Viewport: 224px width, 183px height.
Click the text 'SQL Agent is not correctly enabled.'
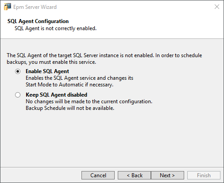(55, 28)
